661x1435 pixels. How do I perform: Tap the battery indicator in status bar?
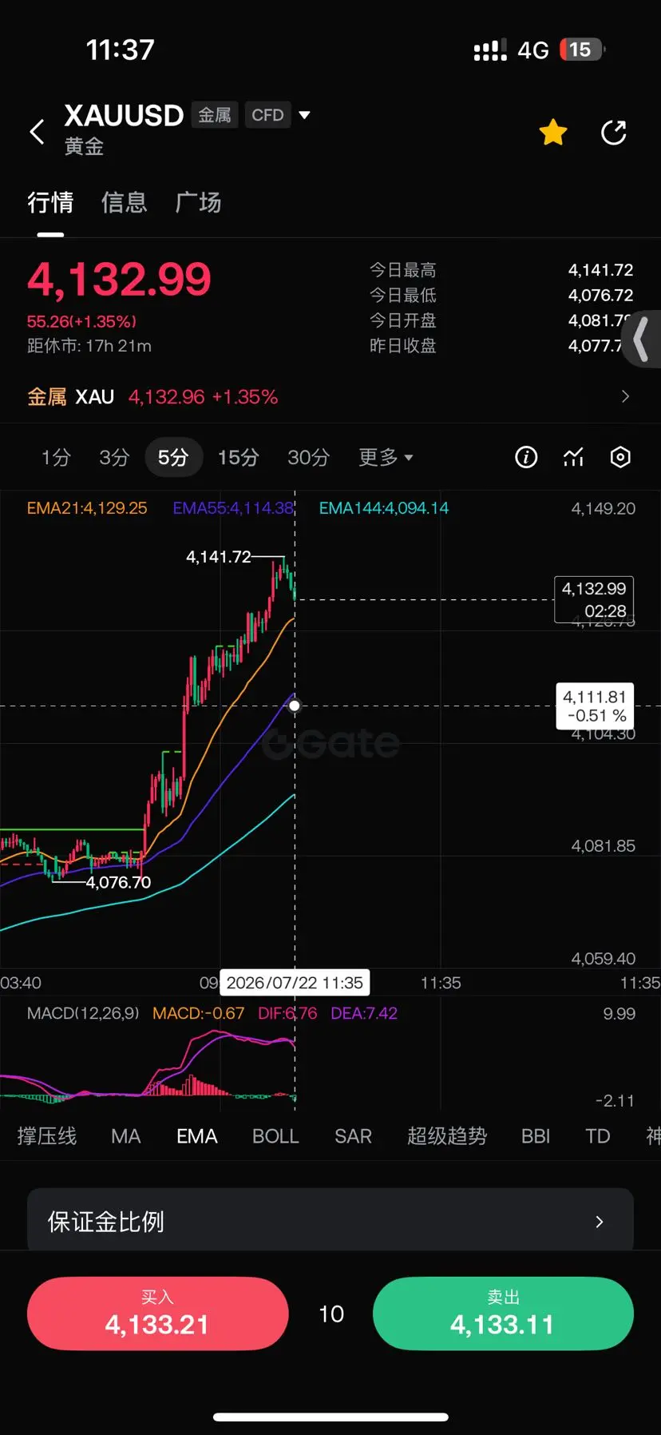pos(583,50)
